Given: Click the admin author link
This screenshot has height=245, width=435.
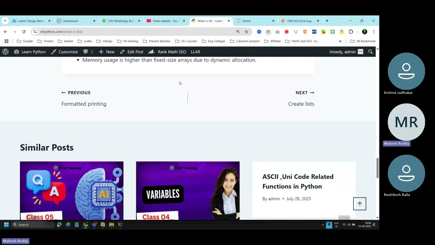Looking at the screenshot, I should click(274, 199).
